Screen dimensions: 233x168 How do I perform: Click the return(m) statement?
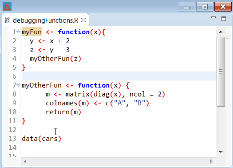[x=63, y=112]
